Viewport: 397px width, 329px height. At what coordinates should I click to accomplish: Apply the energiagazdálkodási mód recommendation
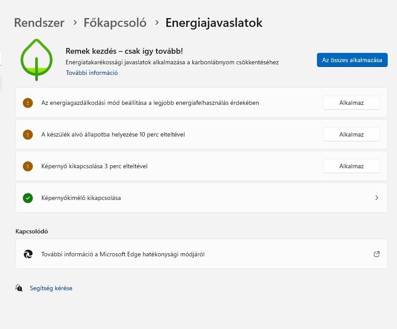pos(351,103)
